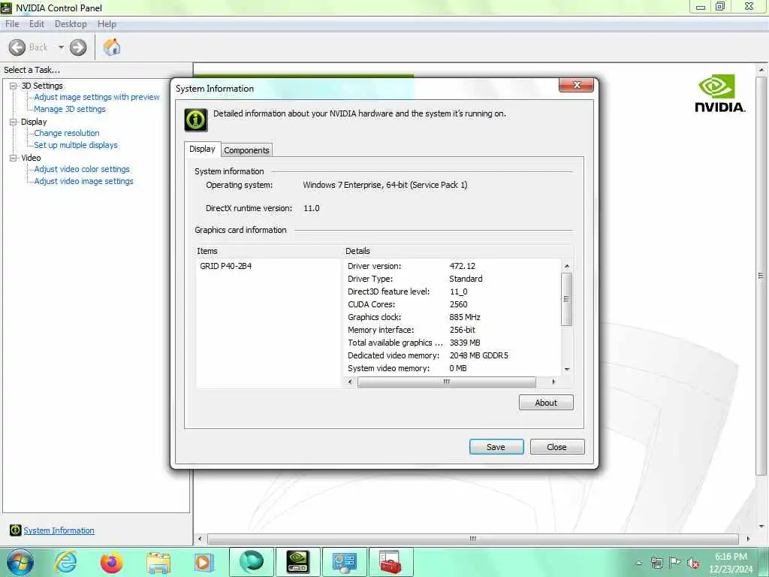Click Details horizontal scroll right arrow
The height and width of the screenshot is (577, 769).
(x=553, y=382)
